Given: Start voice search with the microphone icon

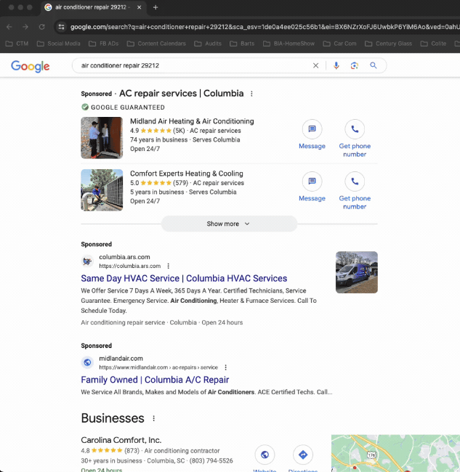Looking at the screenshot, I should pos(336,65).
